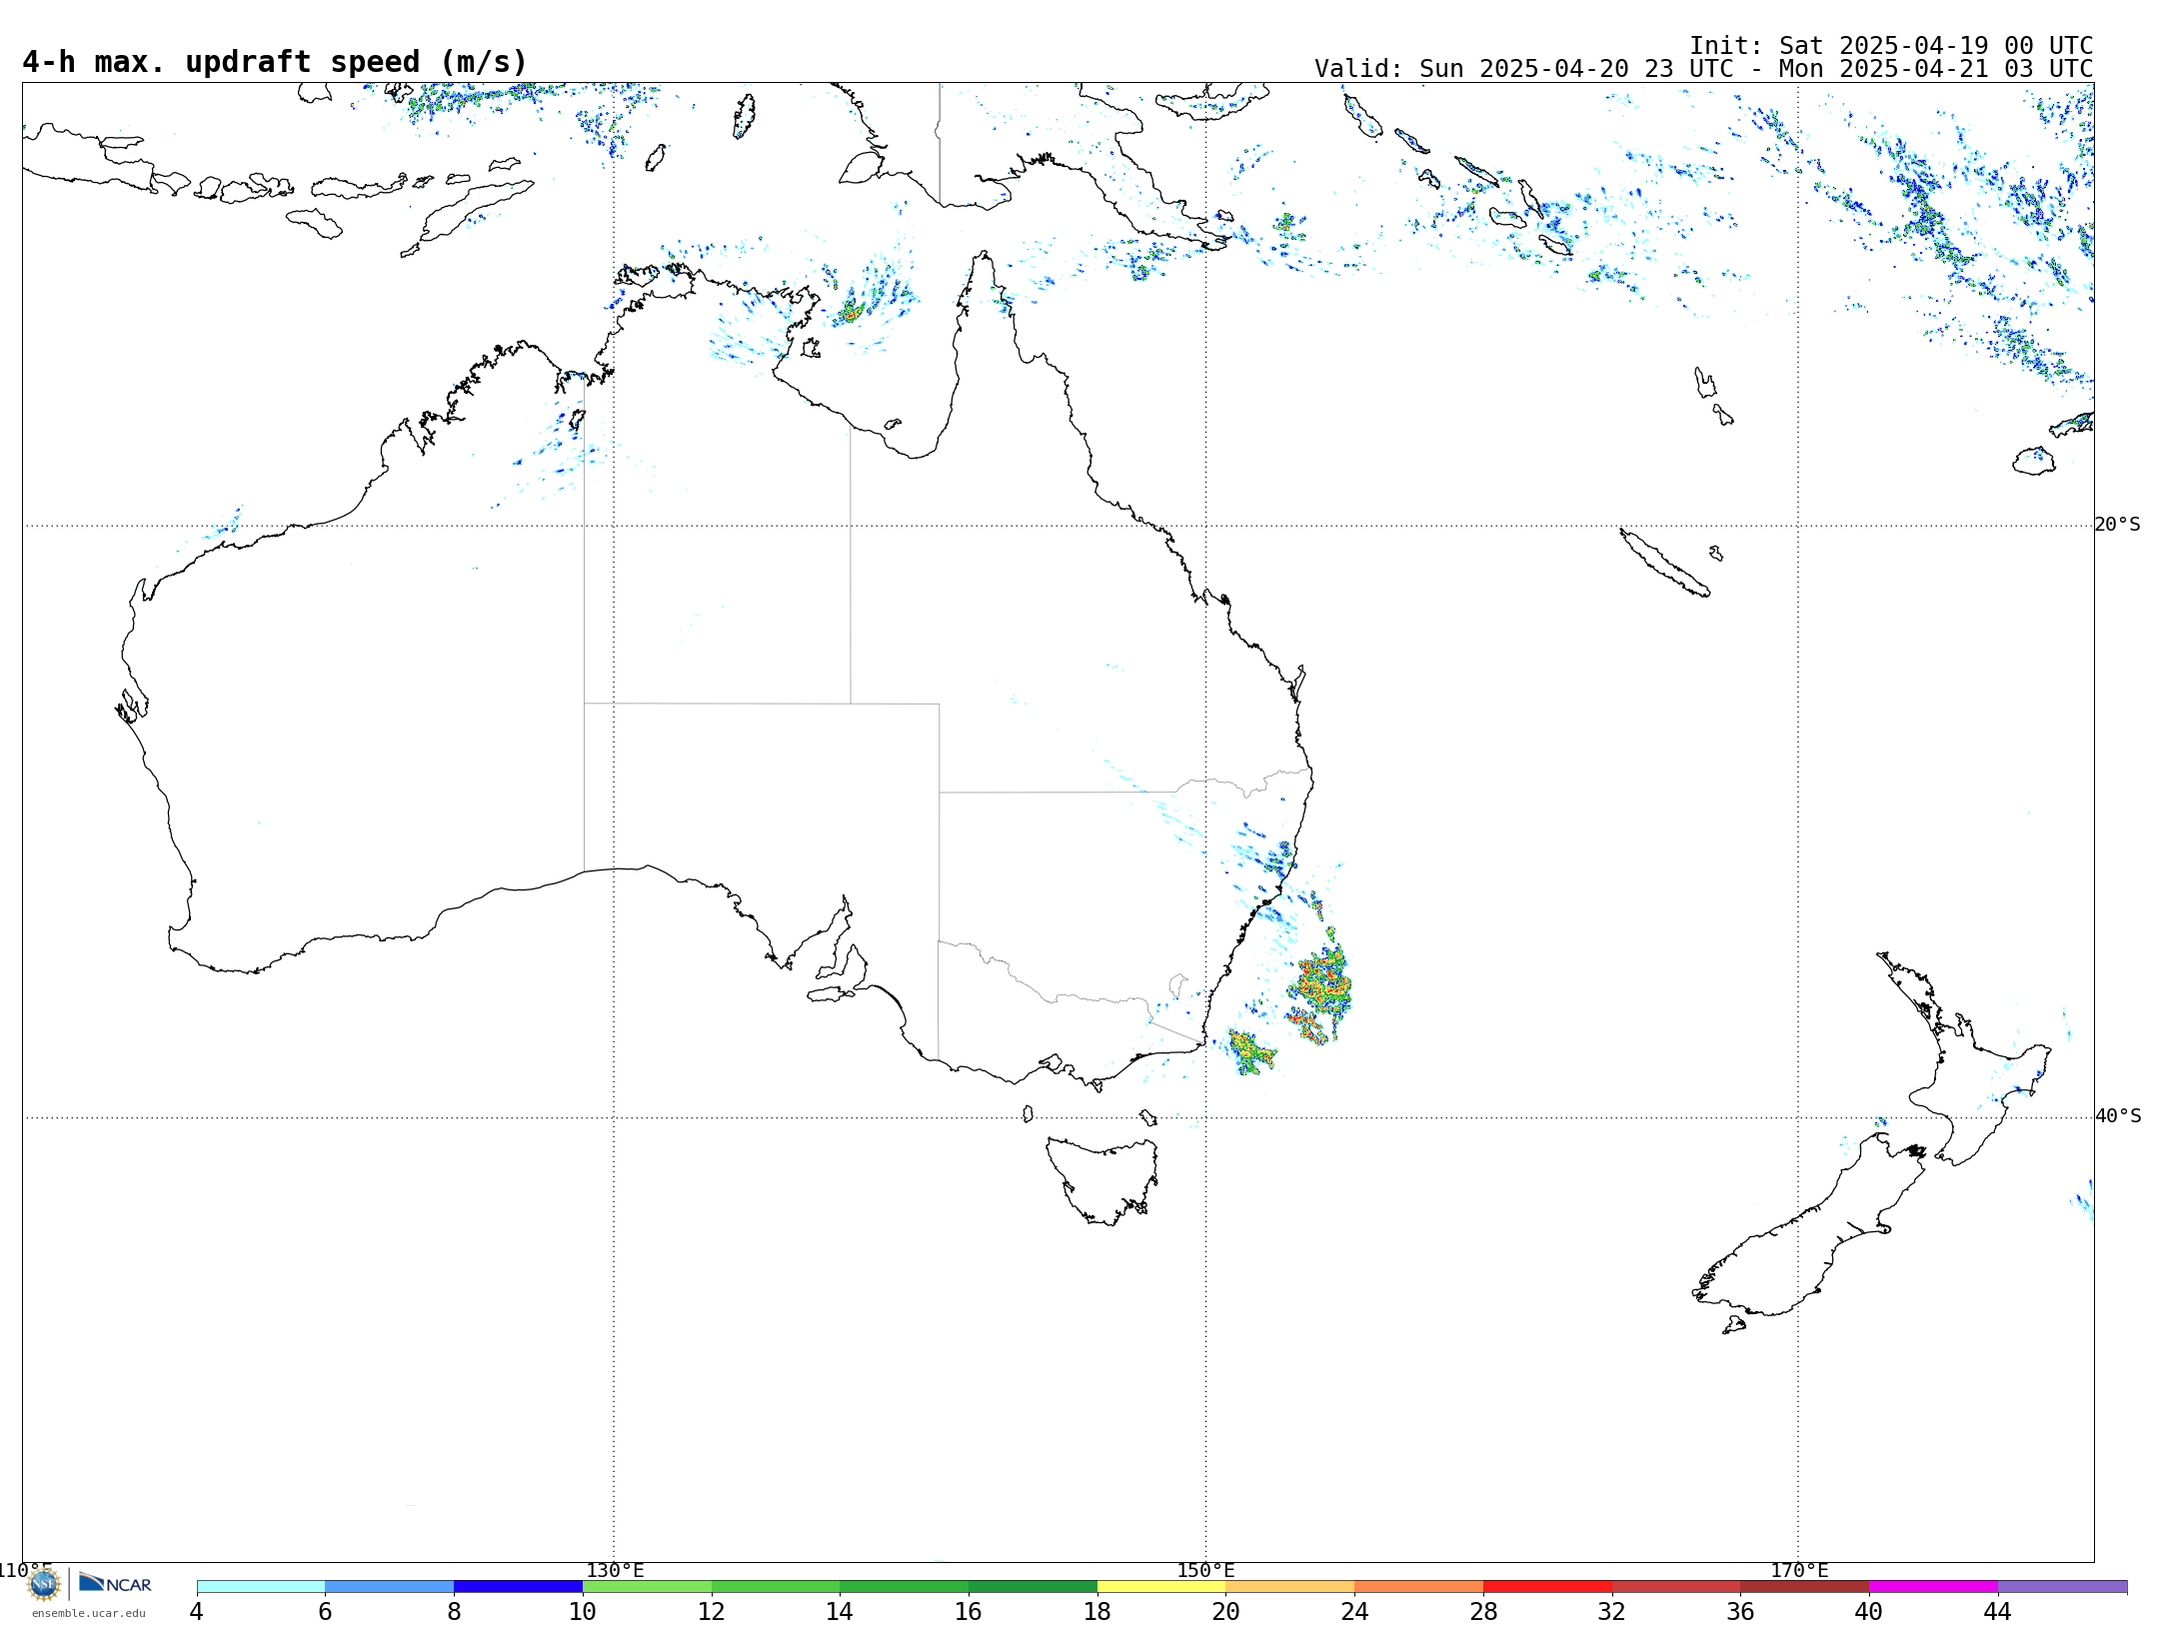Click the colorbar value '12'
This screenshot has width=2159, height=1625.
click(x=711, y=1612)
